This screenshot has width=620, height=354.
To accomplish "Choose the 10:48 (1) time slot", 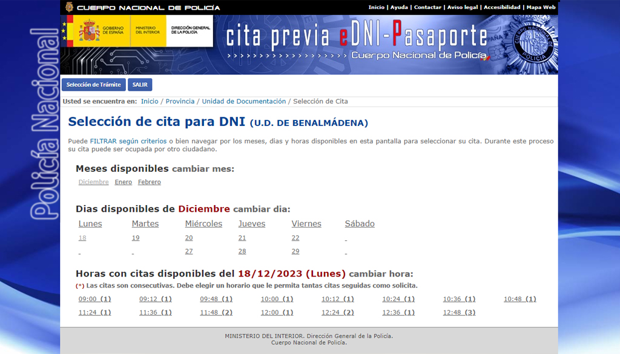I will (520, 299).
